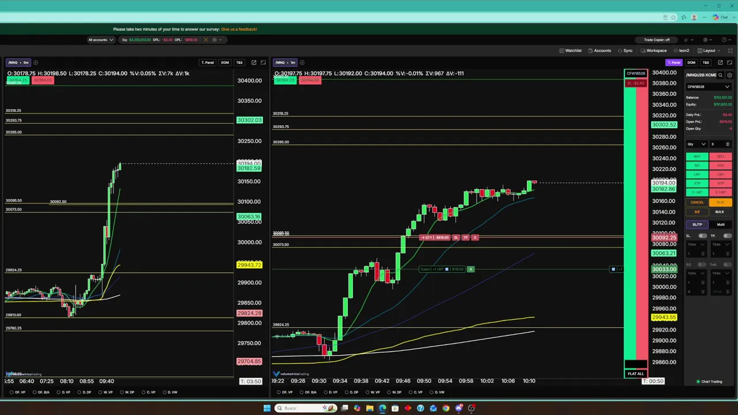Viewport: 738px width, 415px height.
Task: Select T. Panel in the right chart
Action: click(x=674, y=62)
